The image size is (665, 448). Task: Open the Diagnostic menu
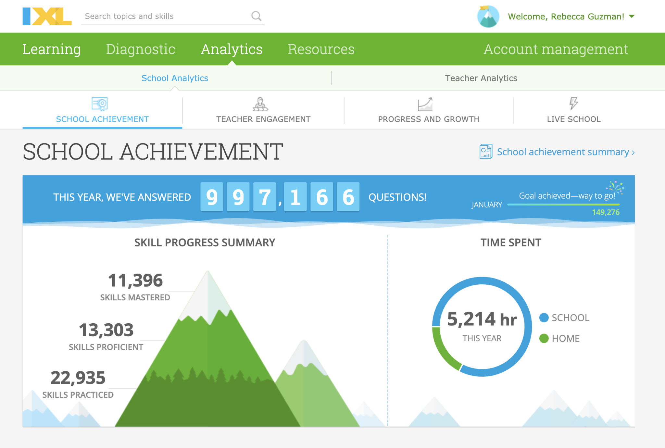(140, 49)
